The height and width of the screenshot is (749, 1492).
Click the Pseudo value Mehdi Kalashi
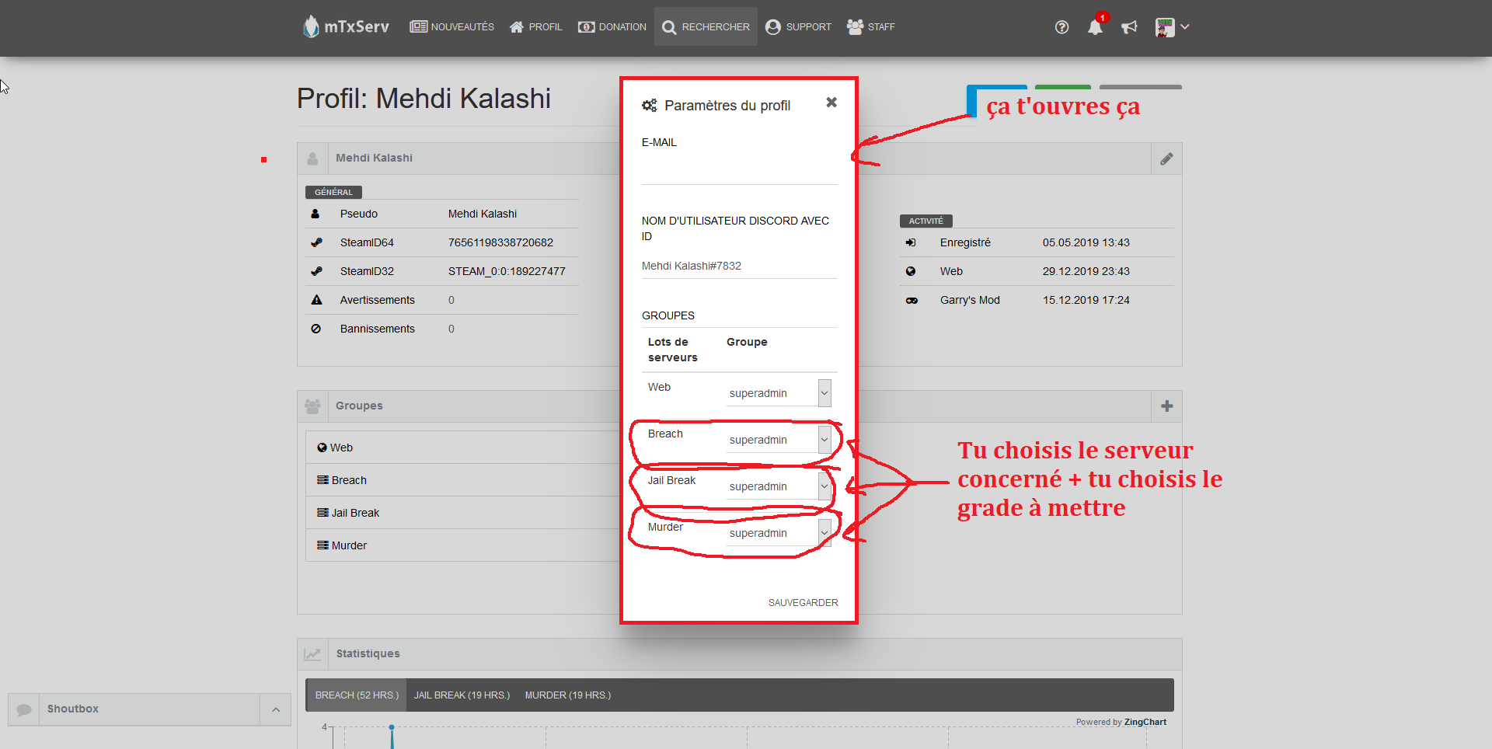coord(483,214)
